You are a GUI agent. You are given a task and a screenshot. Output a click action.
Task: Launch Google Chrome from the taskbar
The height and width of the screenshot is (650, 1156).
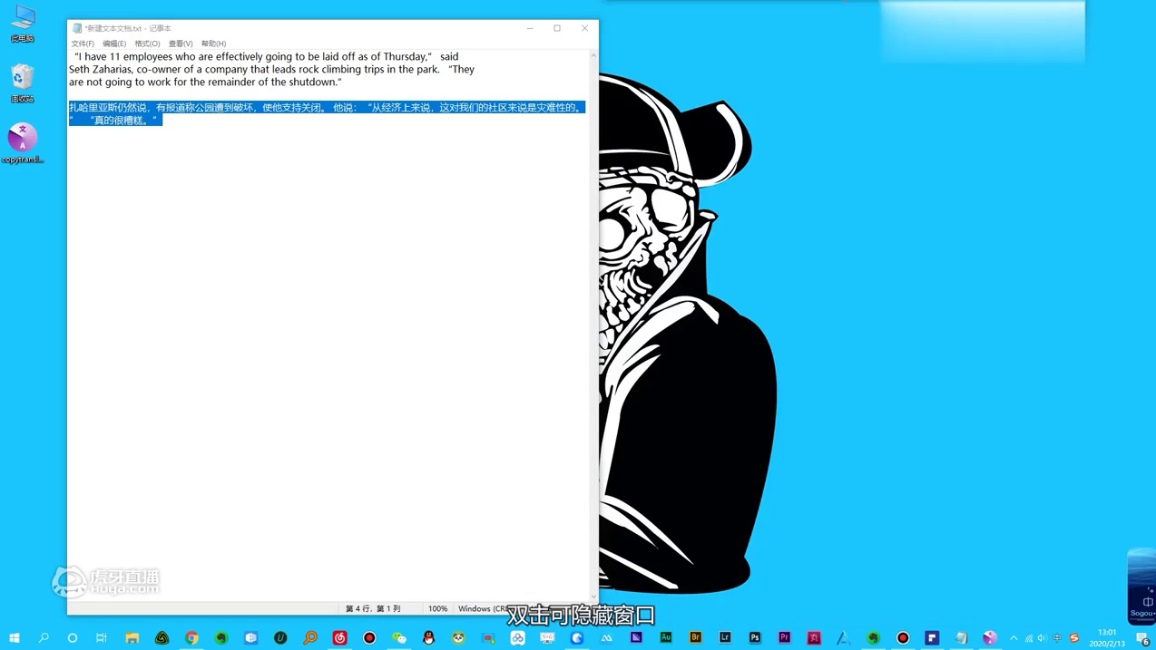coord(191,638)
